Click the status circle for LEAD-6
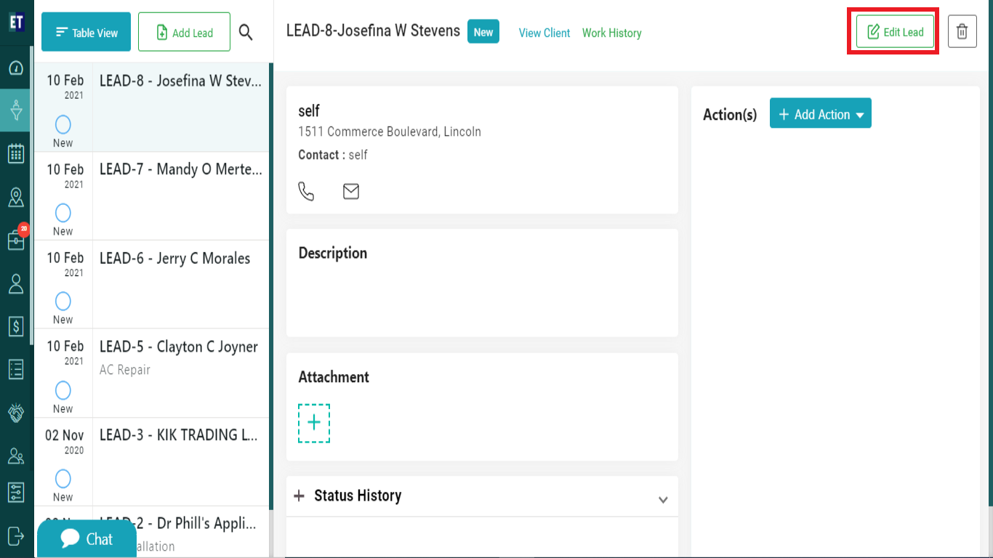The height and width of the screenshot is (558, 993). click(63, 301)
